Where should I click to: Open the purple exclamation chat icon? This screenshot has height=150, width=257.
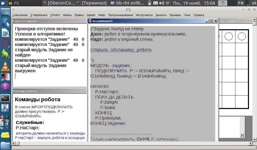point(5,87)
